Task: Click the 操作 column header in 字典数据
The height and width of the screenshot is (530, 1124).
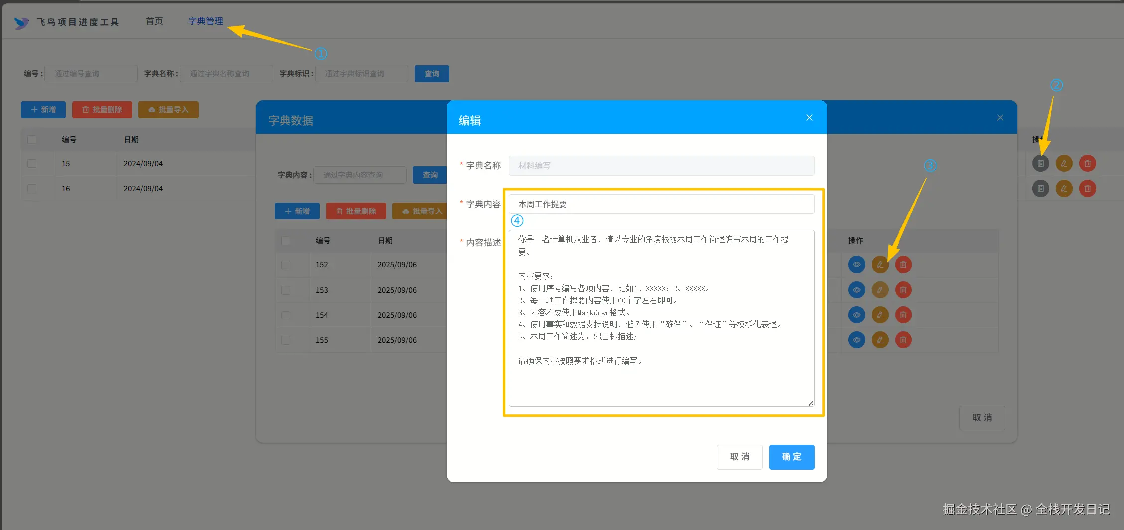Action: 855,240
